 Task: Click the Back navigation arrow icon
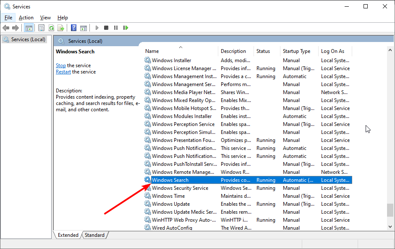(x=6, y=28)
